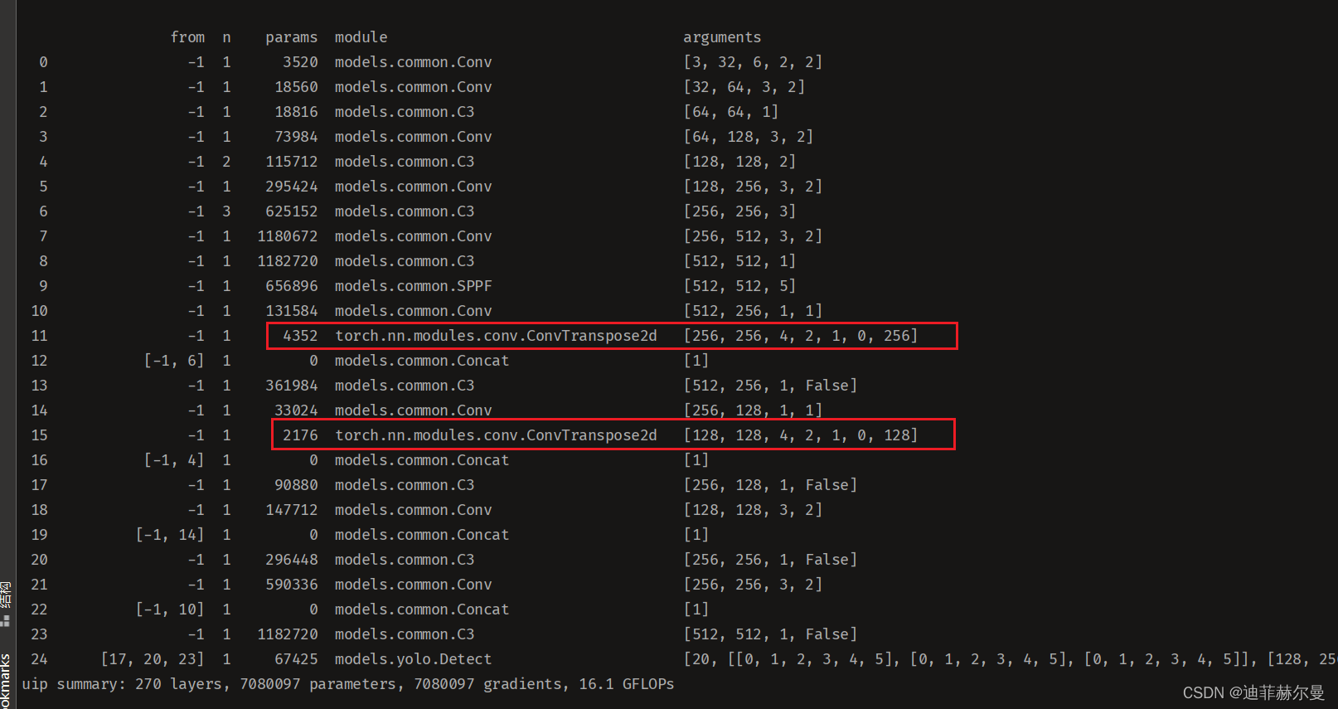Click the 'arguments' column header text
The image size is (1338, 709).
pos(721,37)
